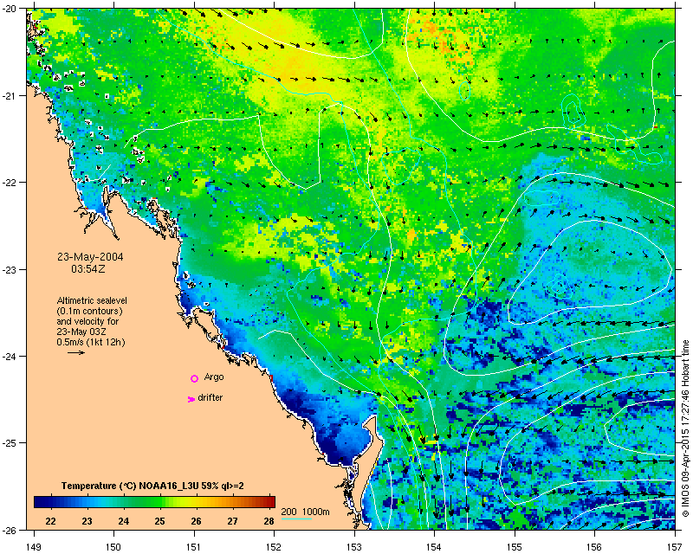Click the '23-May 03Z' text line
The height and width of the screenshot is (554, 693).
81,332
